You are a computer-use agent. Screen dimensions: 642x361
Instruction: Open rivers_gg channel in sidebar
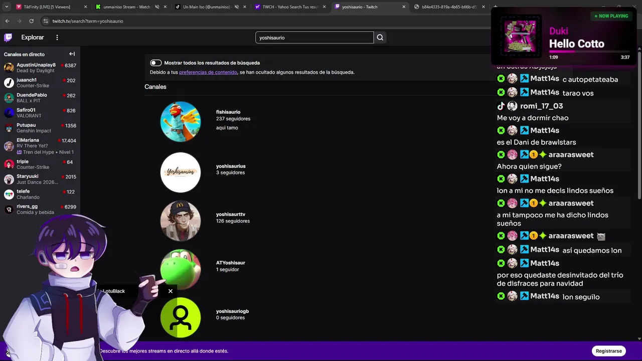pos(40,209)
